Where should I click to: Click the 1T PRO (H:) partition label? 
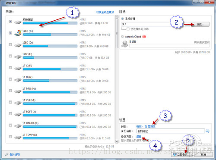[29, 89]
